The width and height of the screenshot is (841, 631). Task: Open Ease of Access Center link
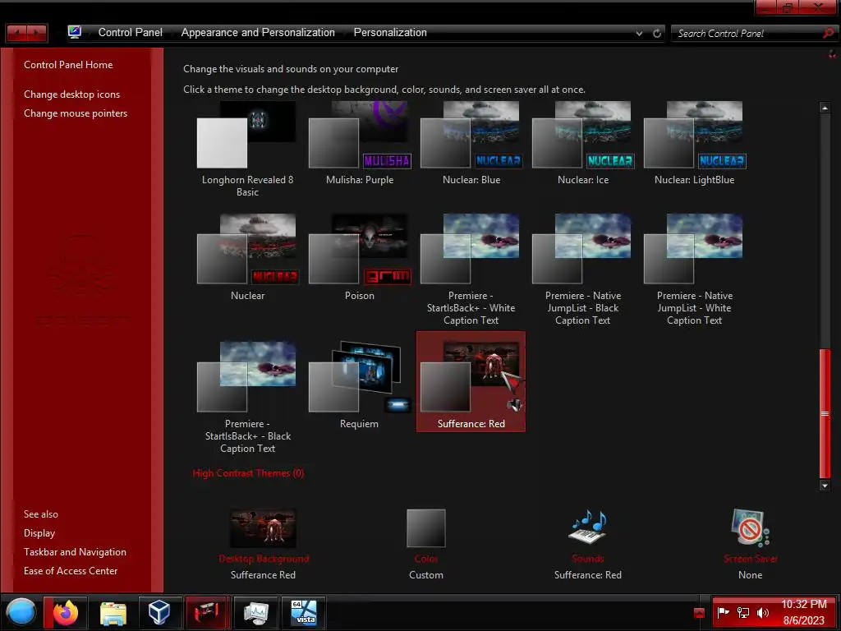coord(71,571)
